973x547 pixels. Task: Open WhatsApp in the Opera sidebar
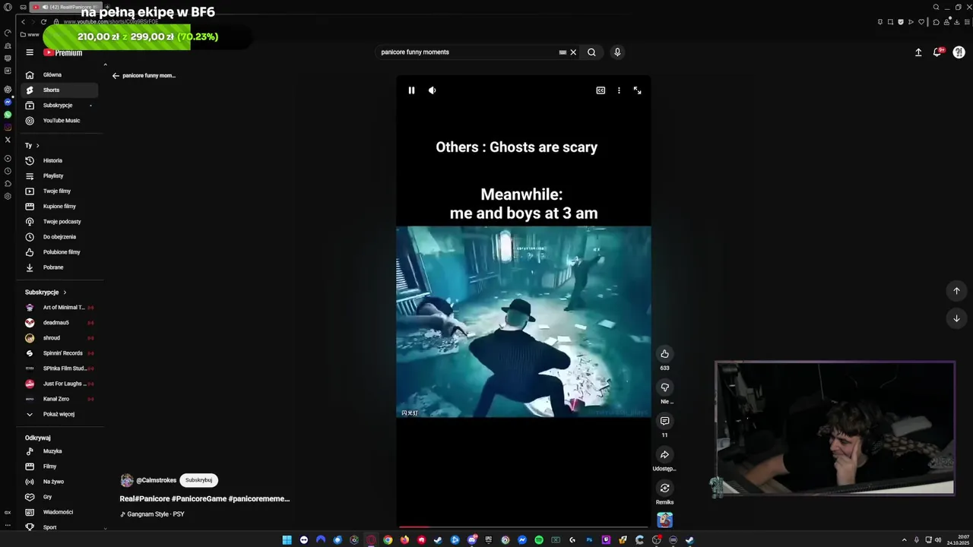8,115
